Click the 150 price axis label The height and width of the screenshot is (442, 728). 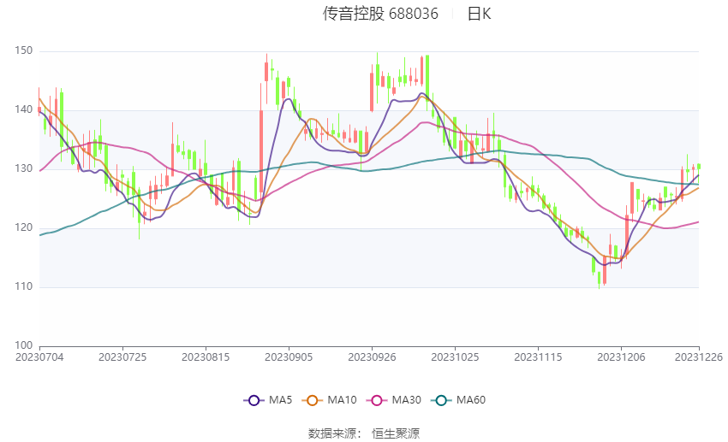click(24, 50)
